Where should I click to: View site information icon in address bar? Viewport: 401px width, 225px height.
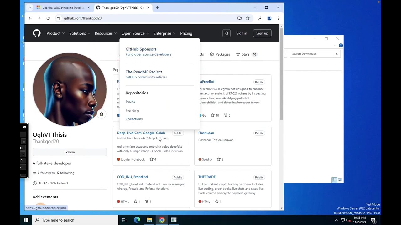59,18
